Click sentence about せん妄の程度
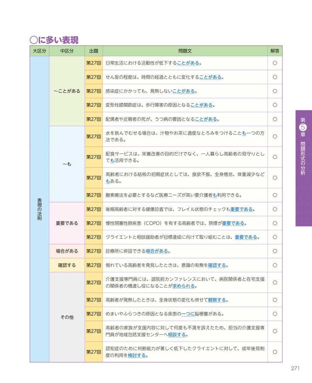Viewport: 312px width, 383px height. click(x=165, y=77)
